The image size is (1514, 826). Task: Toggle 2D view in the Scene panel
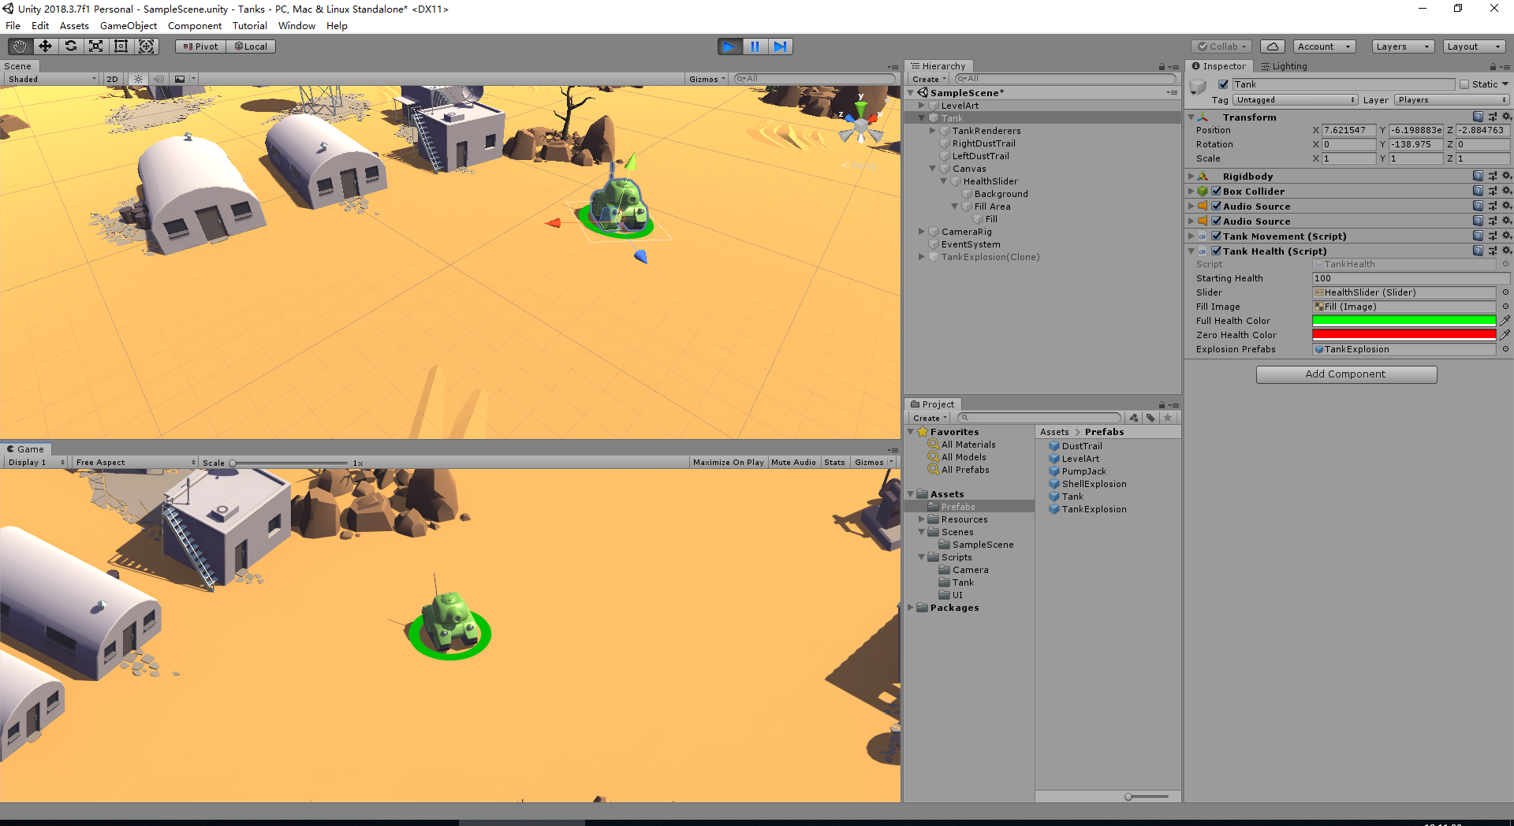coord(112,78)
